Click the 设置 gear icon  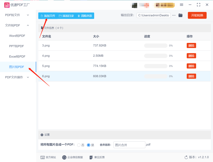point(42,135)
